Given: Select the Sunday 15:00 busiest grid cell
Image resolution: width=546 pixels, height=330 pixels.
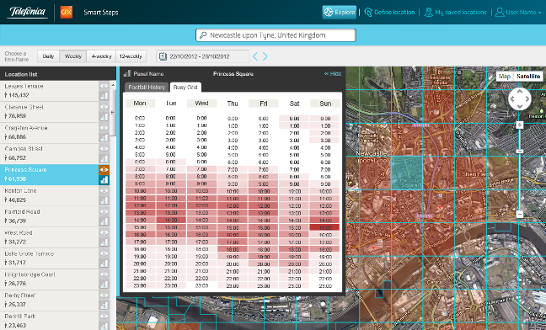Looking at the screenshot, I should (x=324, y=227).
